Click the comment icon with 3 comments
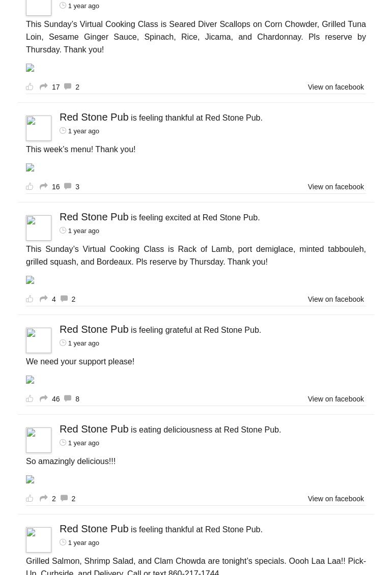392x575 pixels. tap(68, 186)
